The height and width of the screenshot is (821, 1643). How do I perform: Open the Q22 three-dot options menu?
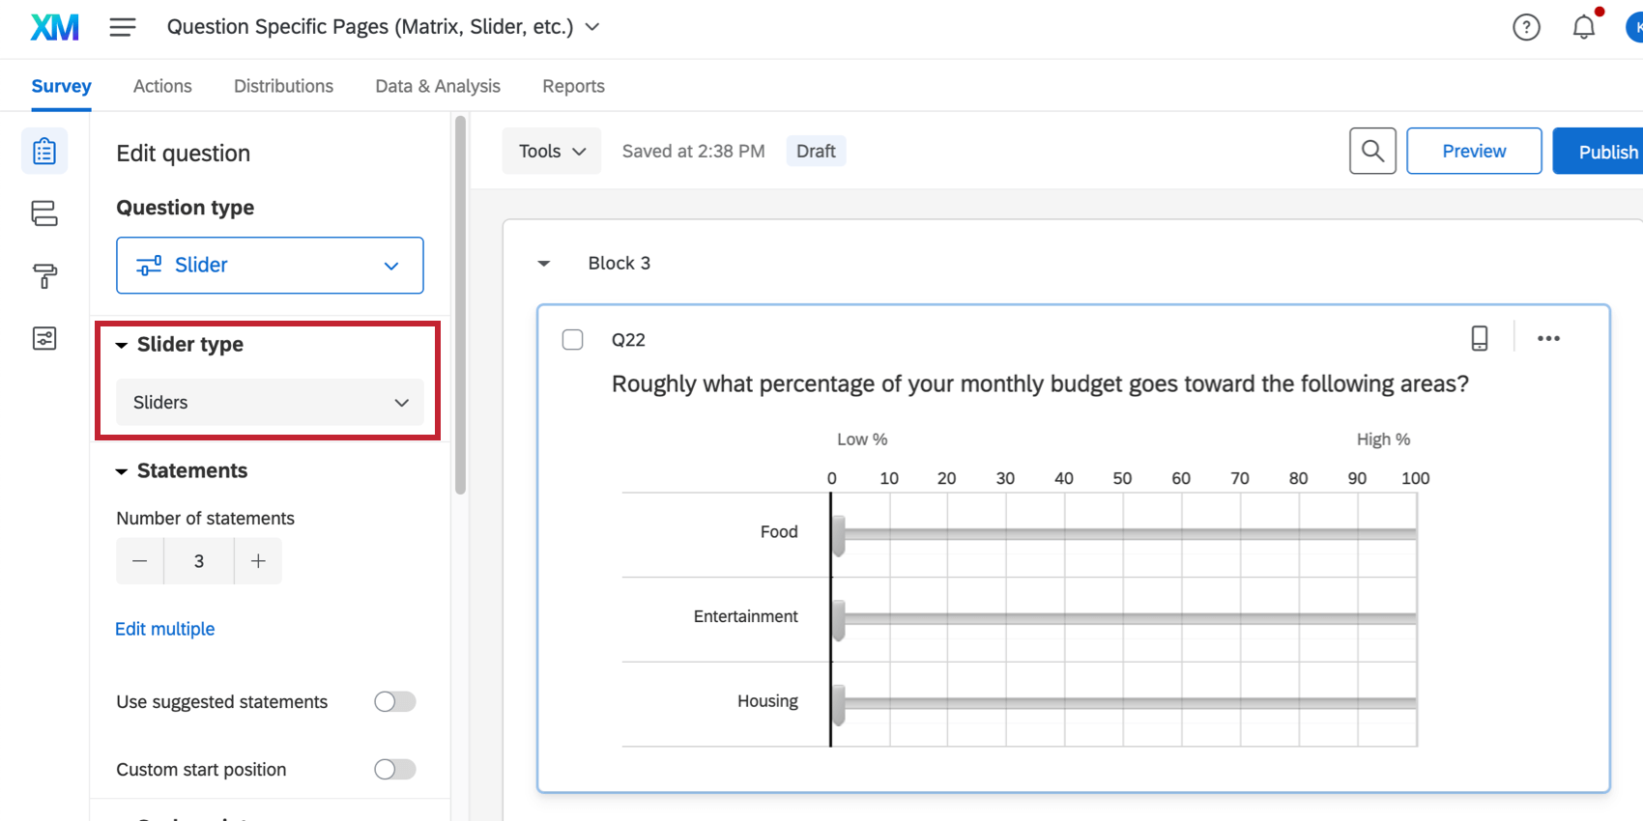point(1548,338)
